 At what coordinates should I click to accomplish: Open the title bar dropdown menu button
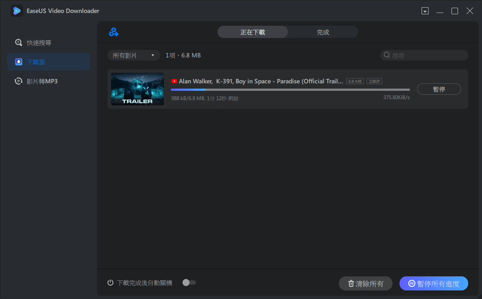tap(425, 11)
